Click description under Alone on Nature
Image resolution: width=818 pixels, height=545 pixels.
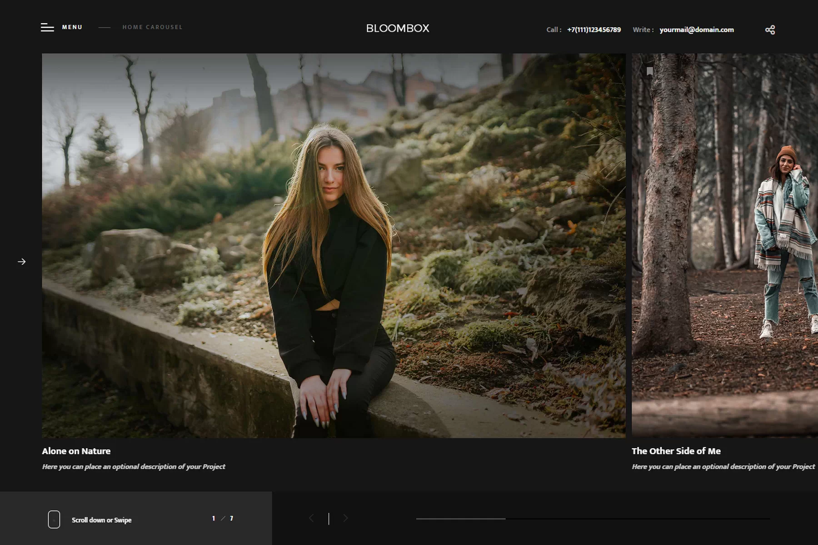[x=134, y=466]
